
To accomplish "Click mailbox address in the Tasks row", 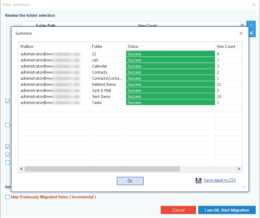I will pyautogui.click(x=50, y=103).
